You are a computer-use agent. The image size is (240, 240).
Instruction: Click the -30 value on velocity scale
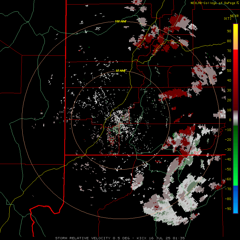[228, 150]
